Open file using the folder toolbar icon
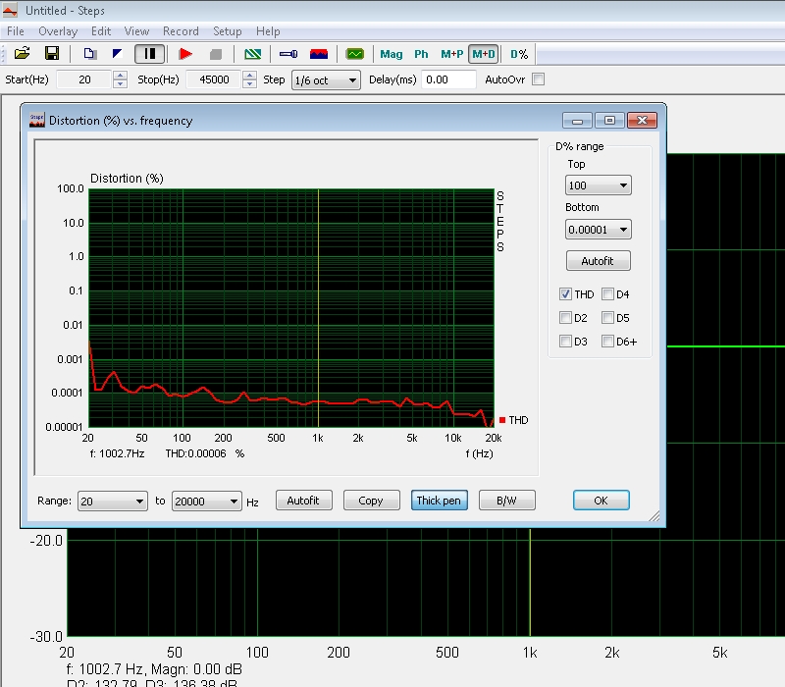This screenshot has height=687, width=785. [22, 54]
